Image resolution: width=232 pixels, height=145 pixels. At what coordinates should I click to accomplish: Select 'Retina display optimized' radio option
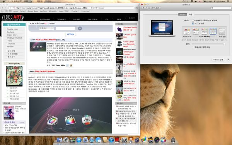(193, 20)
